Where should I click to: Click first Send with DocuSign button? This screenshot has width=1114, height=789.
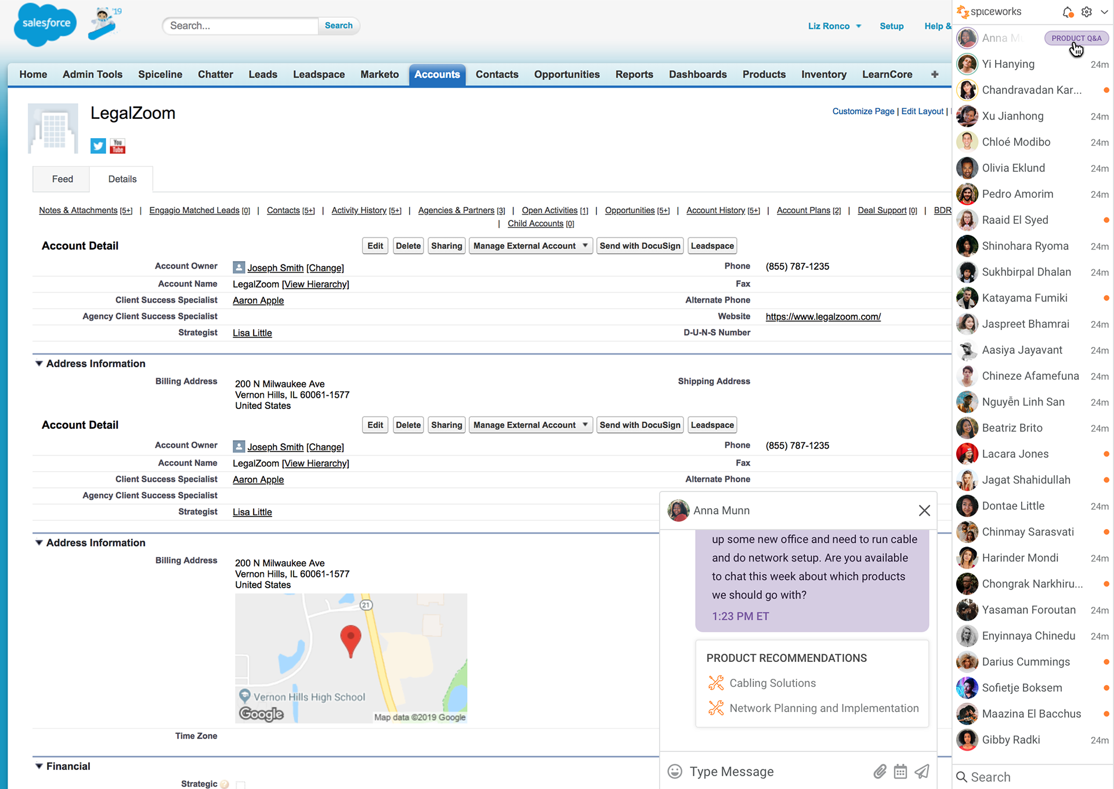640,246
